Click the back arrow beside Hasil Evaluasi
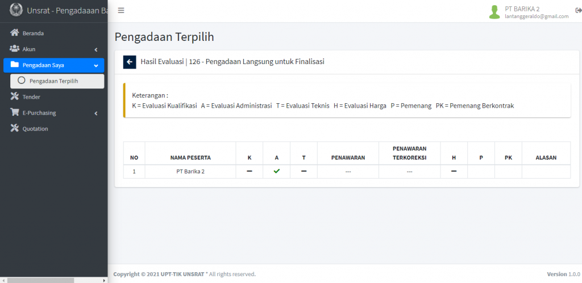This screenshot has width=582, height=283. (x=130, y=62)
